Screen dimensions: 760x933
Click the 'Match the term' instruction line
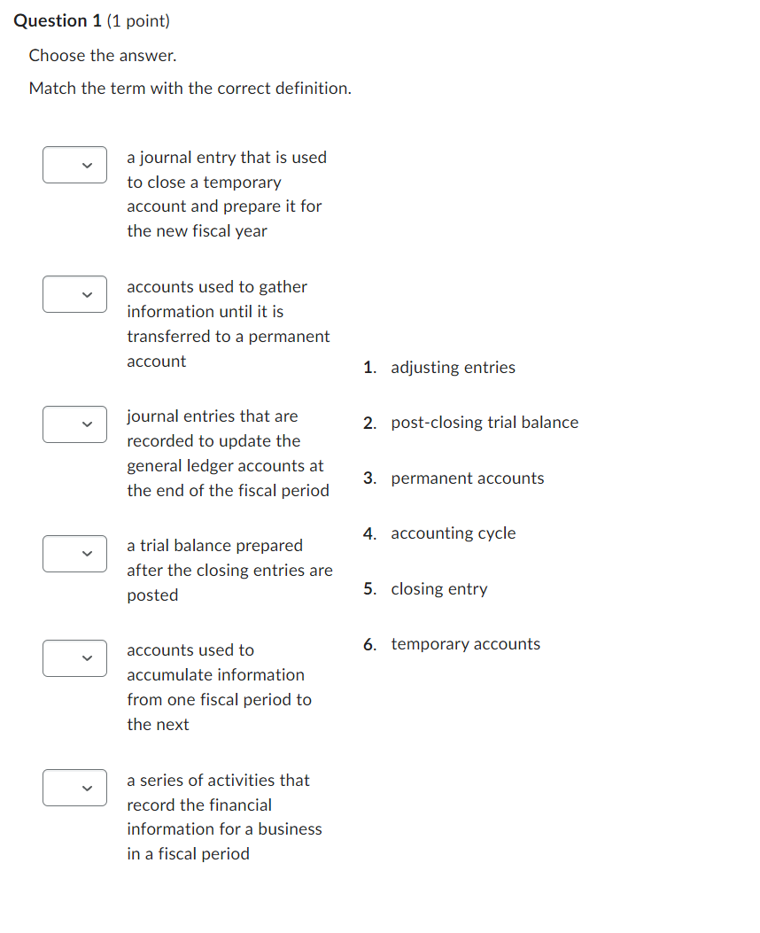(189, 88)
